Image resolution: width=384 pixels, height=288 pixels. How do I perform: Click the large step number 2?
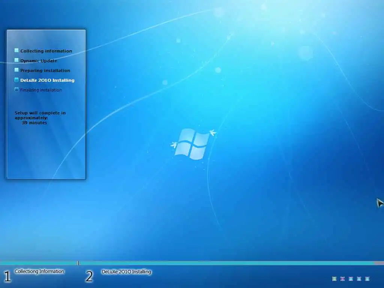click(89, 276)
